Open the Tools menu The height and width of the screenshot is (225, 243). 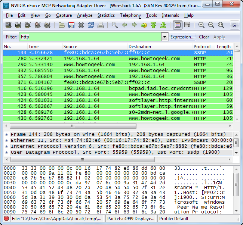(x=151, y=15)
